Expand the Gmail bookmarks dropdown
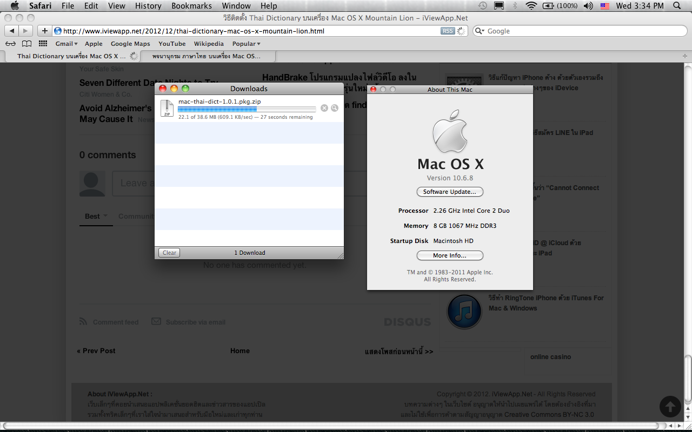692x432 pixels. (x=66, y=44)
